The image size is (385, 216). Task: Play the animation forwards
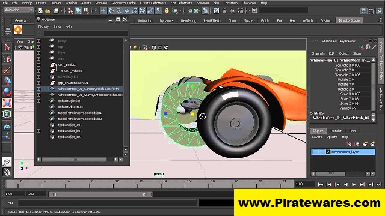[x=354, y=184]
